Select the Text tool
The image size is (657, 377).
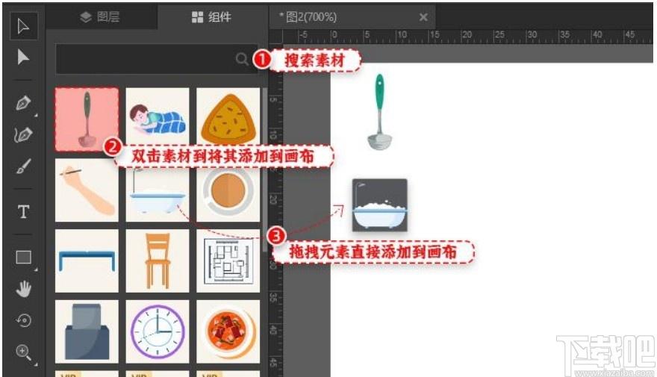[23, 211]
